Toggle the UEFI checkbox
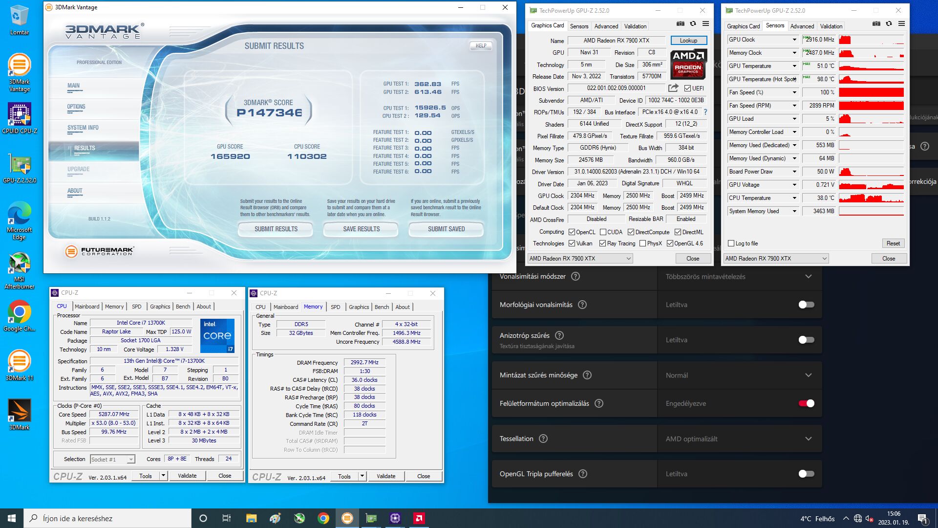This screenshot has width=938, height=528. point(687,88)
